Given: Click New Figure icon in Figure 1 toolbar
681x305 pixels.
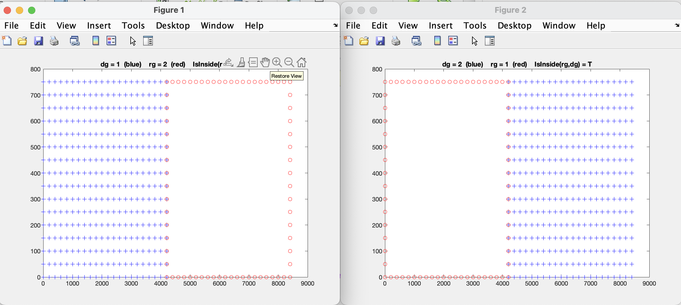Looking at the screenshot, I should 7,41.
